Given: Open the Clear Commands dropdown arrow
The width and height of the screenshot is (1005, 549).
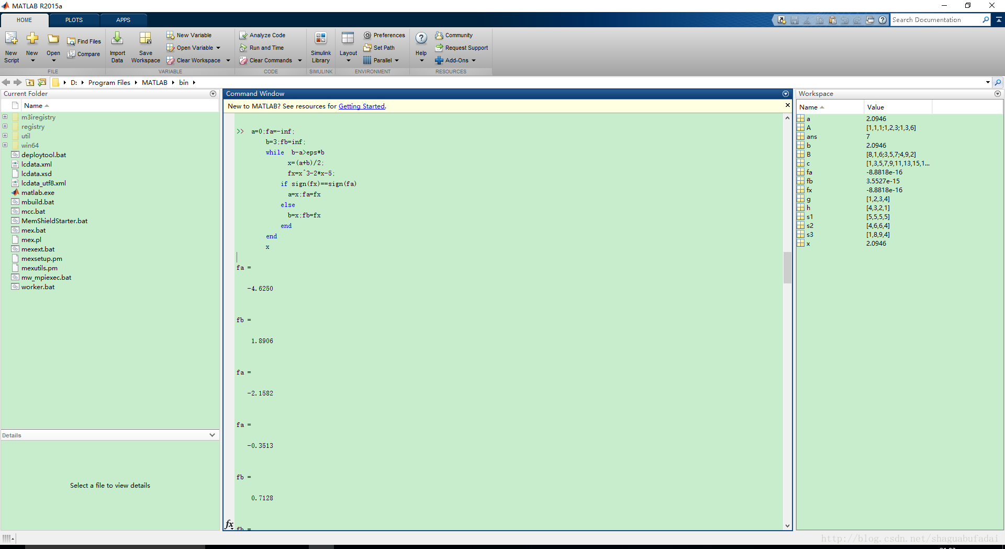Looking at the screenshot, I should click(x=300, y=60).
